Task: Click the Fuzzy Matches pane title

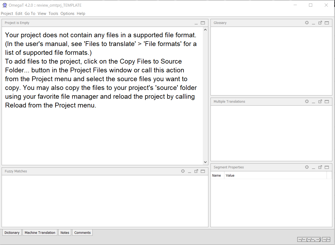Action: point(16,171)
